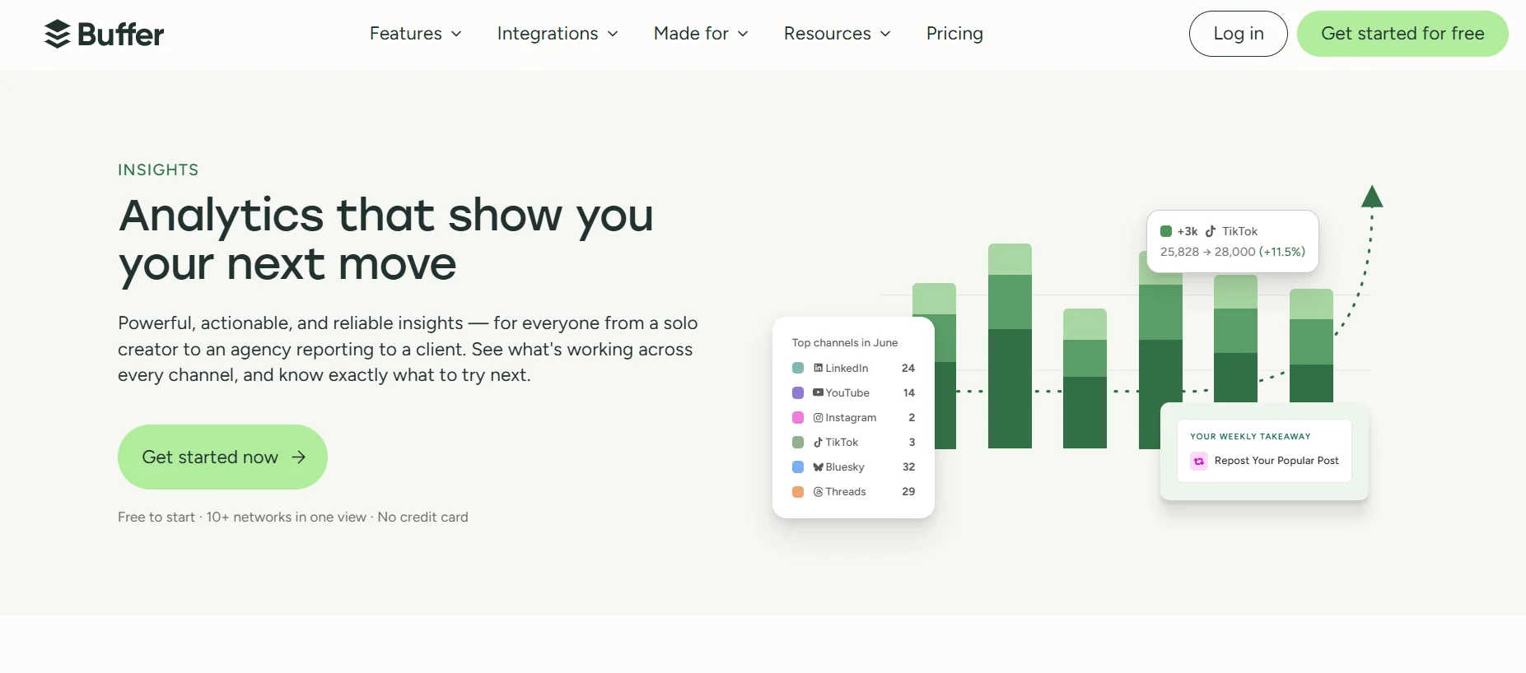Click the shortest chart bar in the middle
1526x673 pixels.
click(x=1085, y=378)
